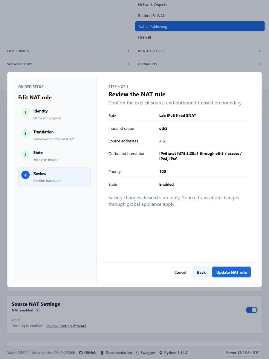Viewport: 269px width, 359px height.
Task: Open the GitHub icon link in footer
Action: pyautogui.click(x=81, y=353)
